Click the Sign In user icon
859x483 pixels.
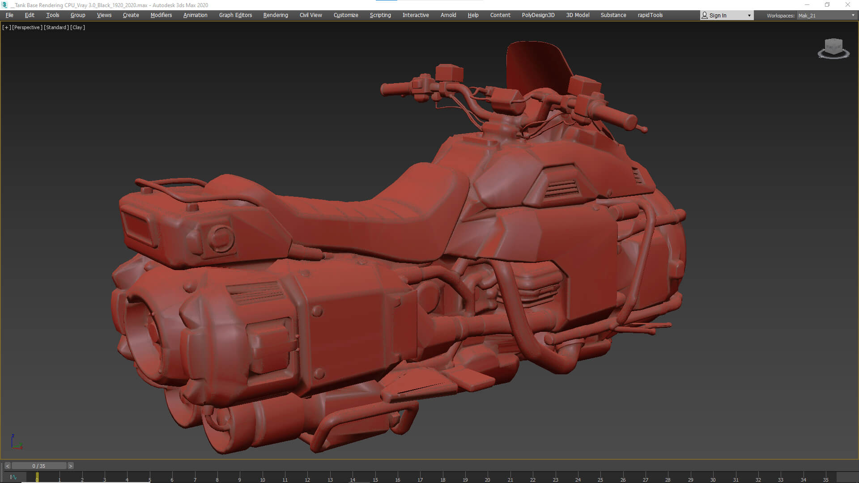705,15
